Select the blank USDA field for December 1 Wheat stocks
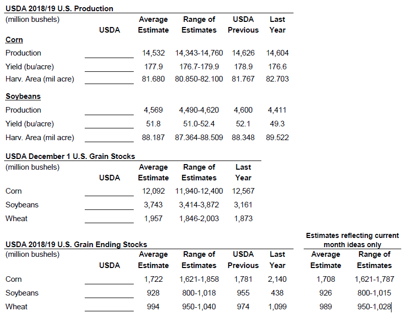 tap(109, 219)
